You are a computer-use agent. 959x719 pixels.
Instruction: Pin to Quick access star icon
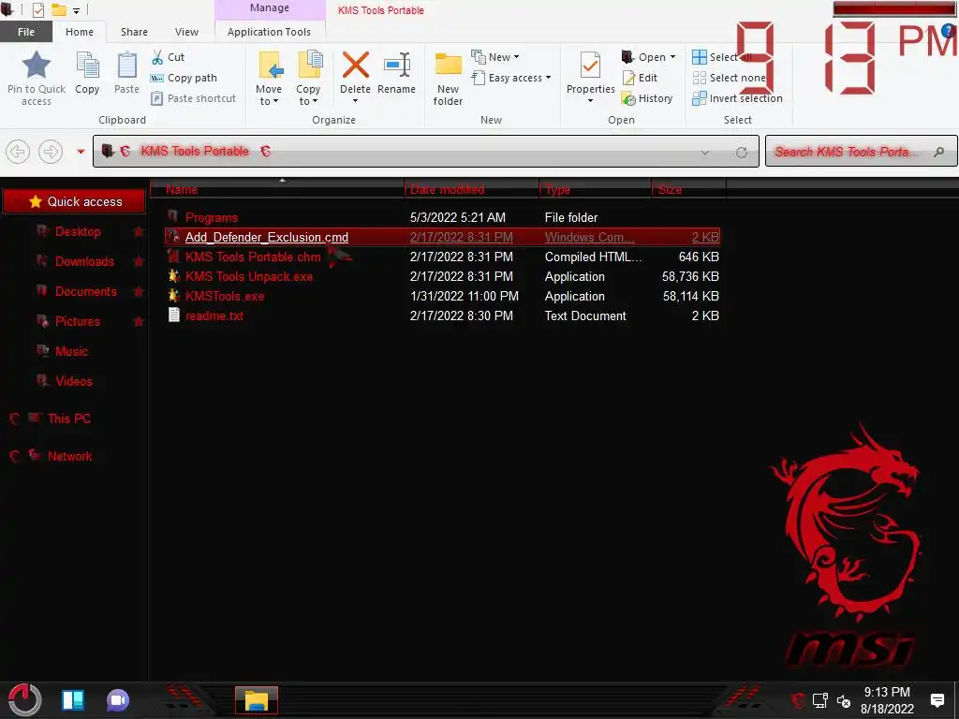[x=37, y=65]
